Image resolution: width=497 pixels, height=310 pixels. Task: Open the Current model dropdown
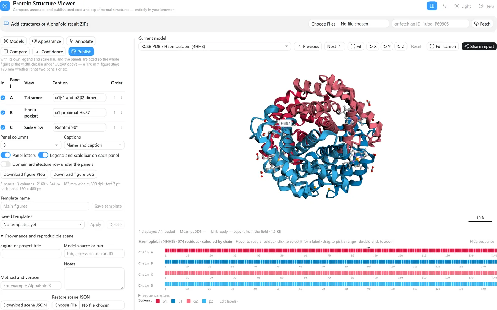pos(215,46)
